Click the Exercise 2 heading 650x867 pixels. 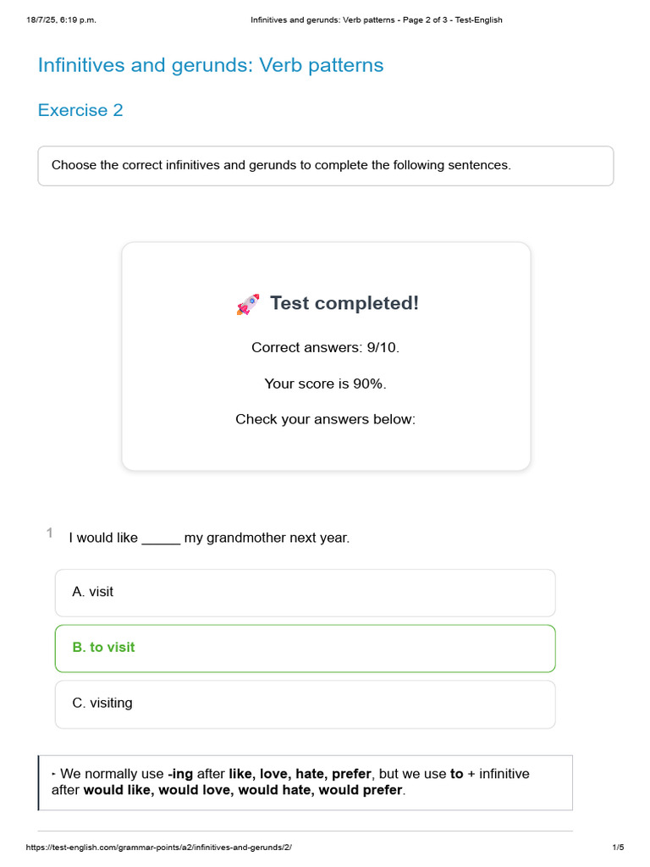[x=80, y=110]
